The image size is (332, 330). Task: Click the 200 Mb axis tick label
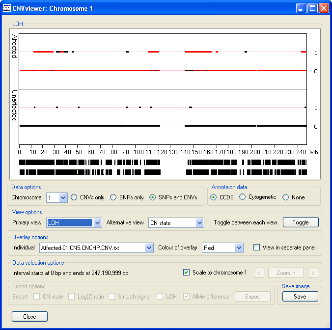255,152
